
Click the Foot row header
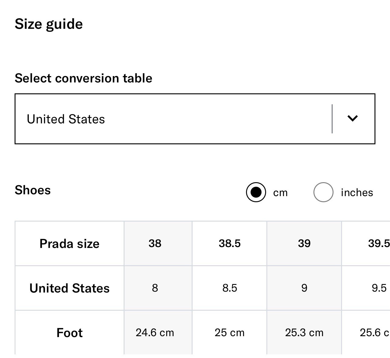pos(70,333)
